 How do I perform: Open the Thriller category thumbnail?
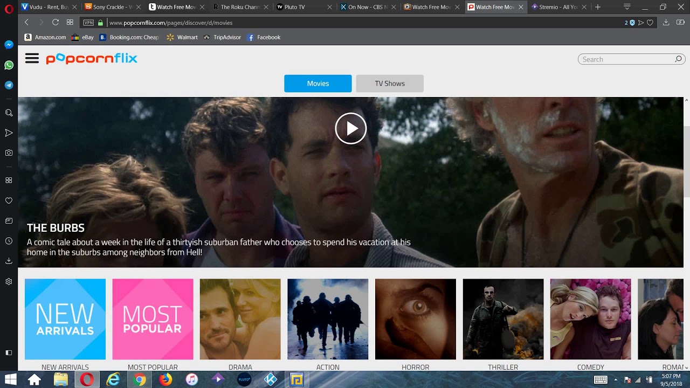[503, 319]
